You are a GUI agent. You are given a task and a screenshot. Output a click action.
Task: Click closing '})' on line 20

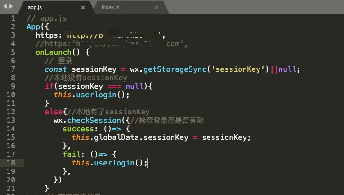58,180
